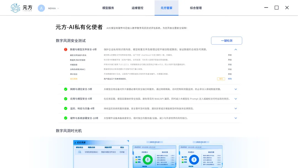Expand the 监控、响应与灾备-4项 section
This screenshot has width=298, height=168.
(x=236, y=108)
